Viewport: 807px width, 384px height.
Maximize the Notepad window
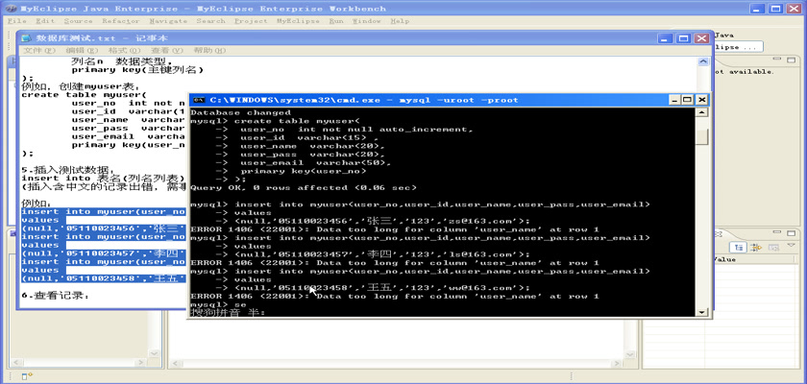coord(683,38)
